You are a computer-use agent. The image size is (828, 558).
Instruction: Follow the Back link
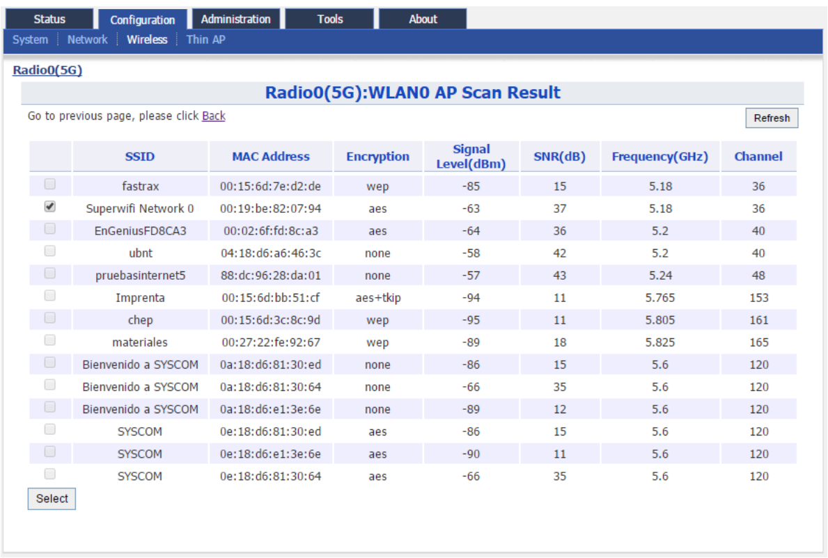(x=213, y=116)
